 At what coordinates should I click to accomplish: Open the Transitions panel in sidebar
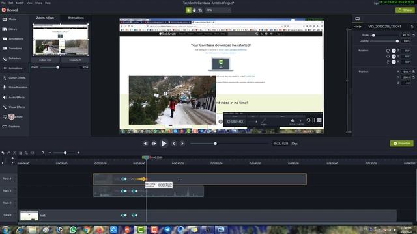(12, 49)
